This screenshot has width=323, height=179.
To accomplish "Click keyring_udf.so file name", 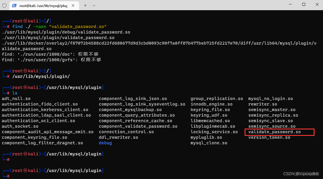I will pyautogui.click(x=209, y=115).
